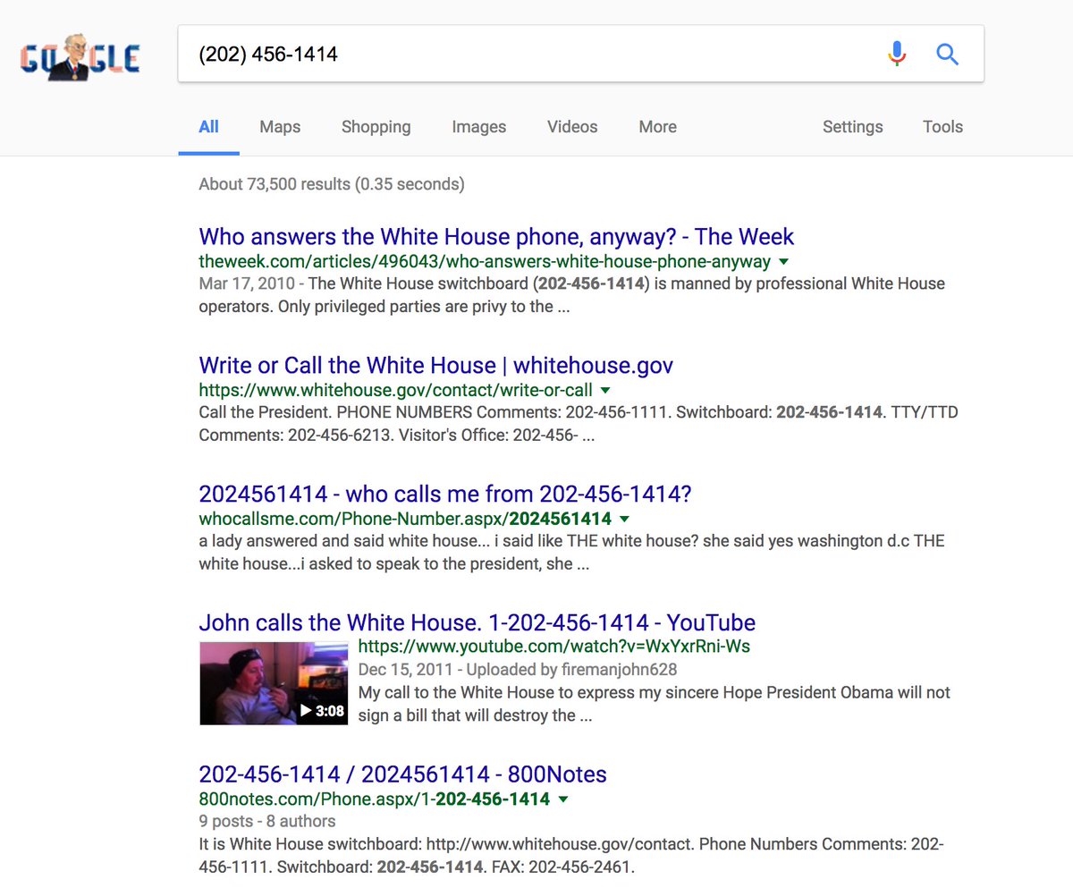Open the Images tab
The height and width of the screenshot is (888, 1073).
coord(478,127)
